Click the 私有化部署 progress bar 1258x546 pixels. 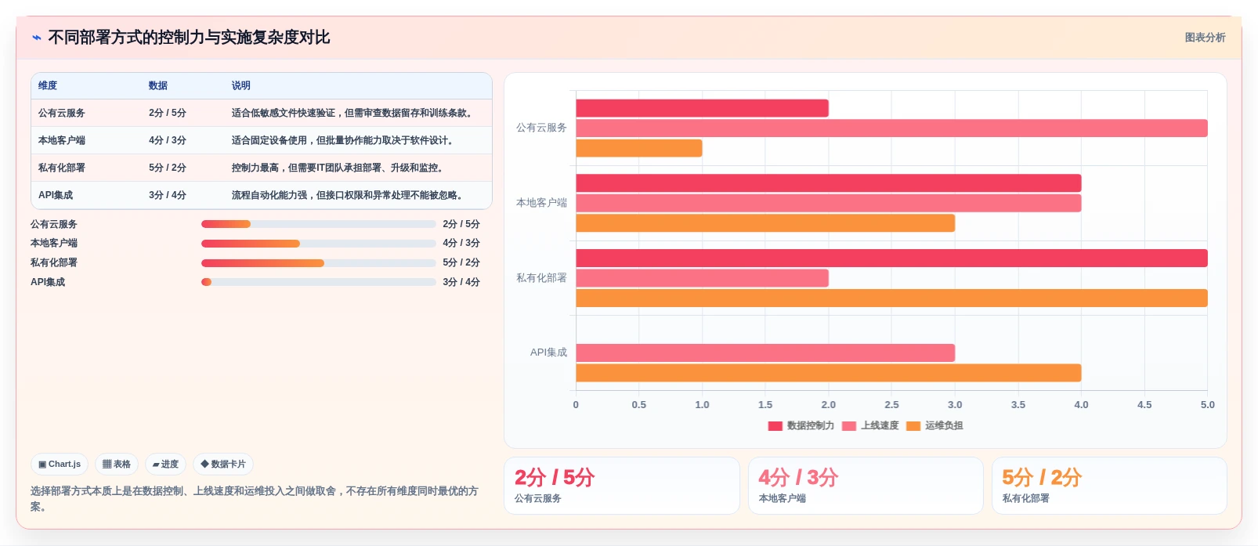point(319,263)
